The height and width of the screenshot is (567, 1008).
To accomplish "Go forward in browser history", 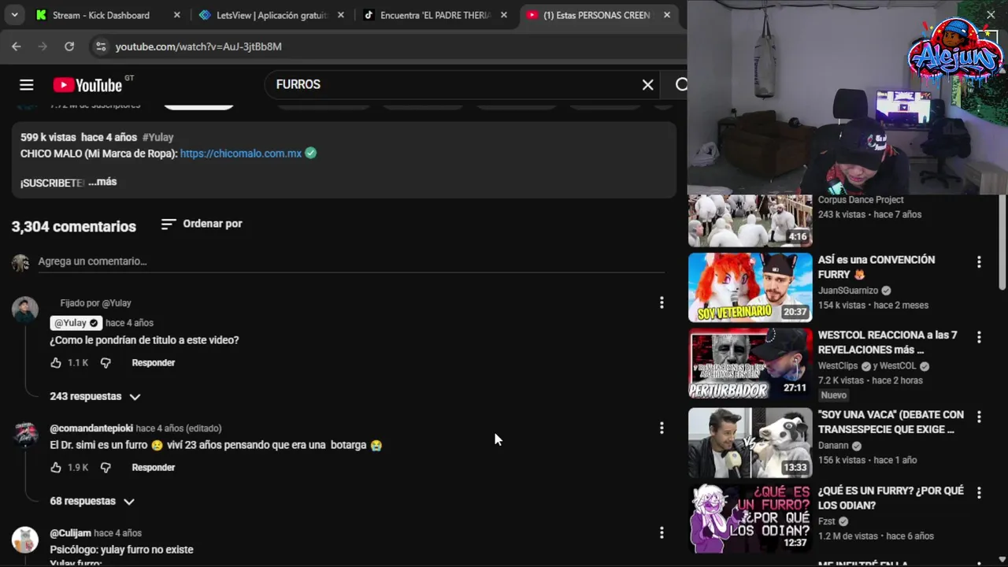I will coord(43,46).
